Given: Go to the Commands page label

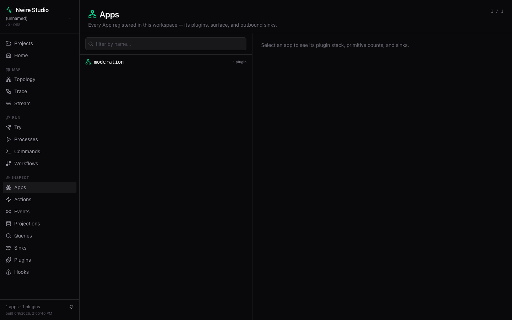Looking at the screenshot, I should [x=27, y=151].
